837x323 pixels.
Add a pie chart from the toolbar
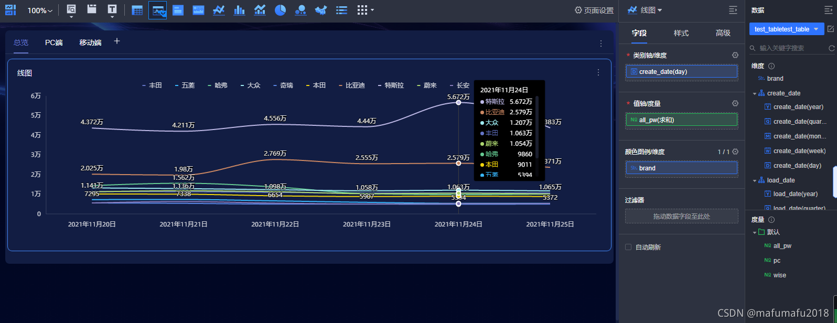(x=280, y=10)
